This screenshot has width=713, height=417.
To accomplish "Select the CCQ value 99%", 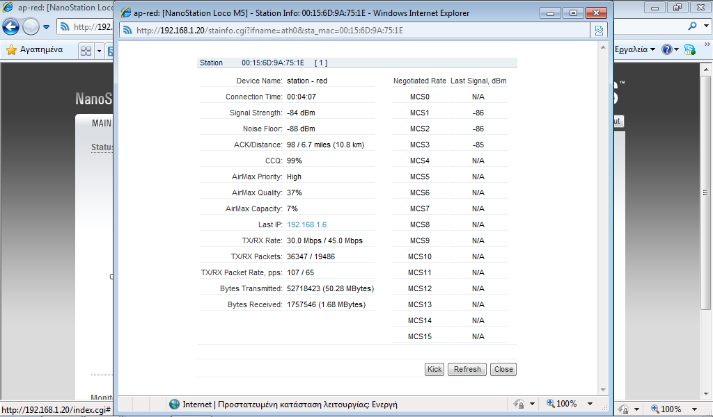I will [295, 161].
